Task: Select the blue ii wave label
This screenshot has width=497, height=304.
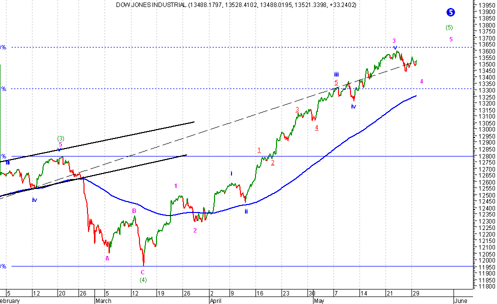Action: tap(246, 211)
